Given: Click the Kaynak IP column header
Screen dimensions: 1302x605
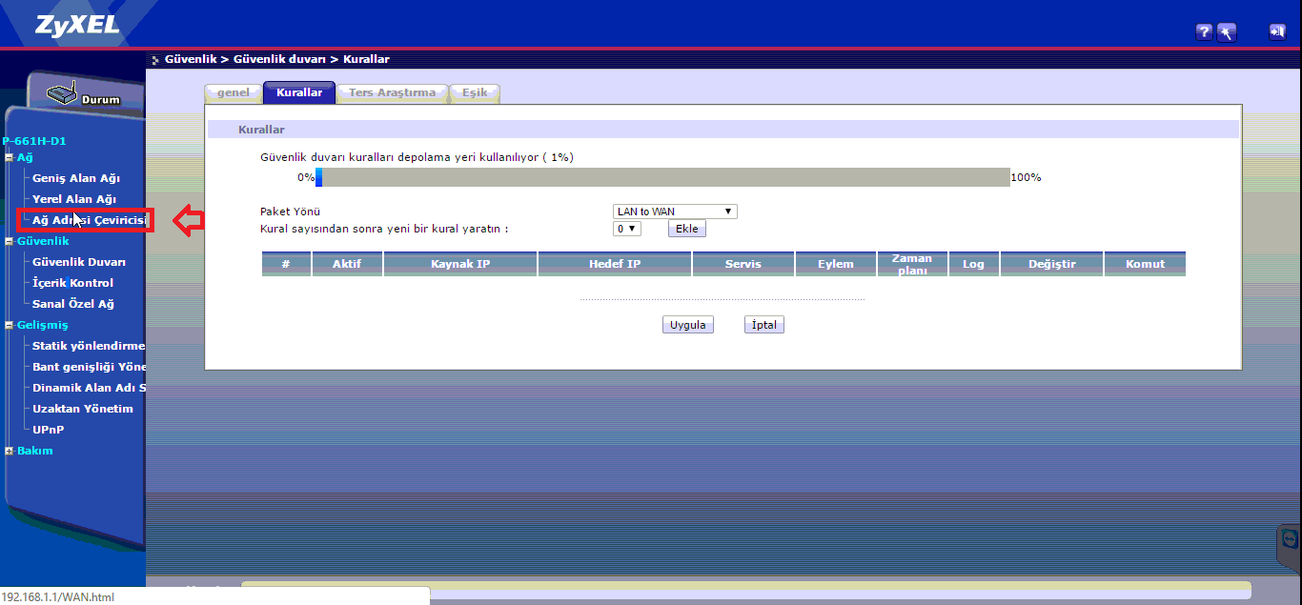Looking at the screenshot, I should tap(460, 264).
